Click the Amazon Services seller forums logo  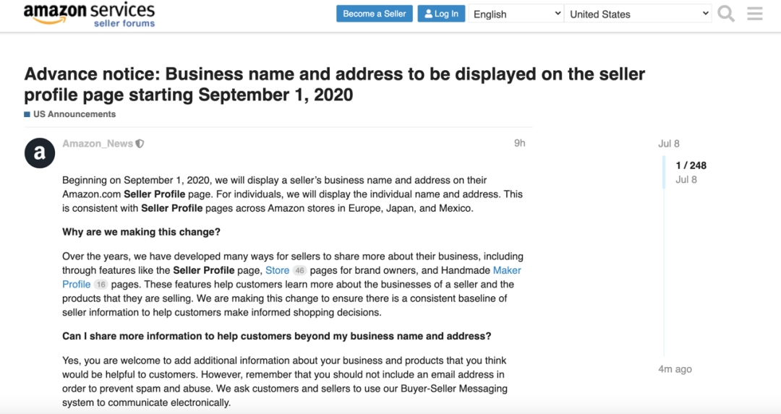pos(89,14)
